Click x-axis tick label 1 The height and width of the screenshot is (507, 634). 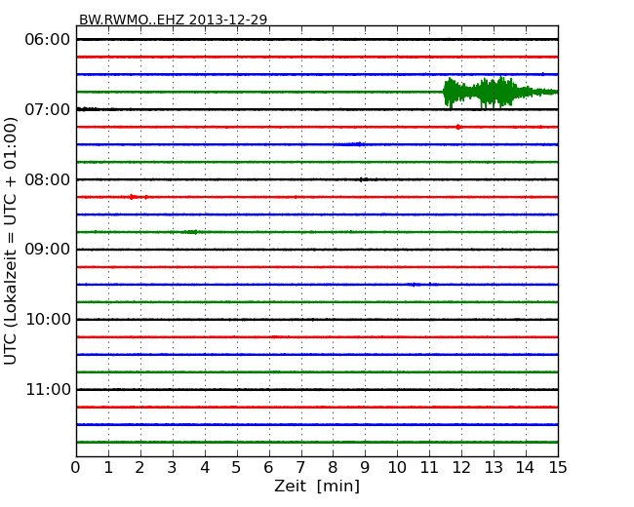pos(108,468)
